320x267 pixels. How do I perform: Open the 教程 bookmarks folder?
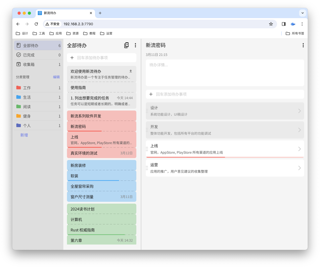pos(89,33)
